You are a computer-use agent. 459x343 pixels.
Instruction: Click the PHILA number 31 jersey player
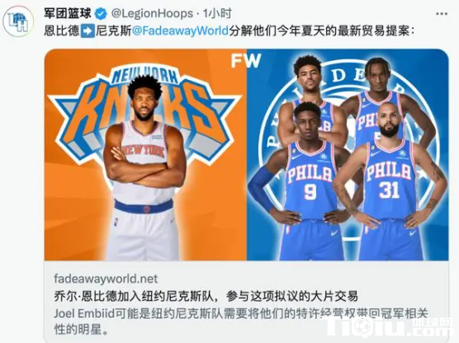pyautogui.click(x=391, y=181)
